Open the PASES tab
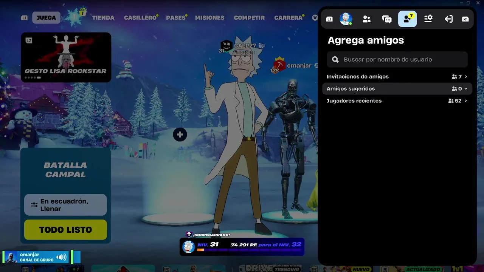Screen dimensions: 484x272 point(176,18)
